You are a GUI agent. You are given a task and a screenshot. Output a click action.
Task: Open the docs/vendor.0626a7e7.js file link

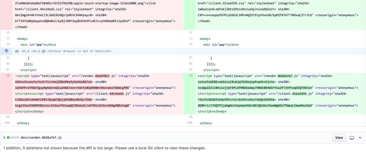(x=41, y=137)
